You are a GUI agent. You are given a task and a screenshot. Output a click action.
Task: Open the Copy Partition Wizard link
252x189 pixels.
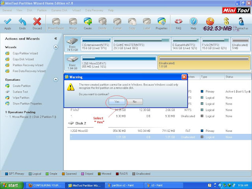(25, 54)
